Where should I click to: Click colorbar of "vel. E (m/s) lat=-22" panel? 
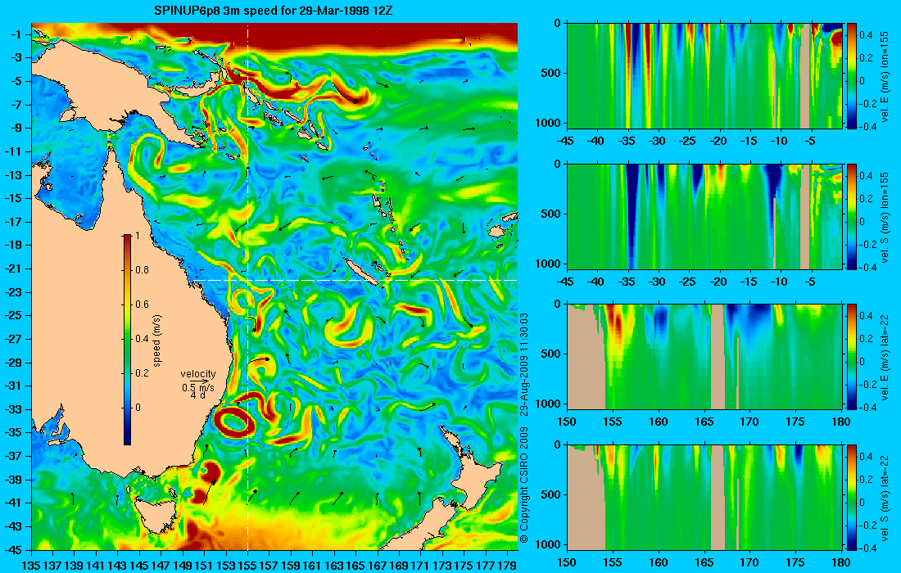click(851, 357)
